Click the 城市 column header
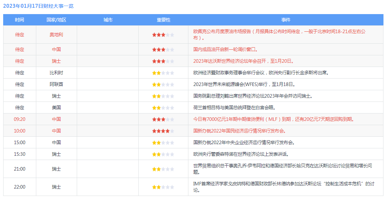This screenshot has width=387, height=203. (x=108, y=20)
